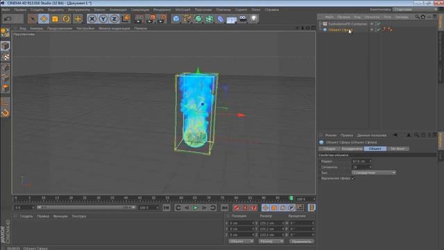Open material manager Создать menu
Screen dimensions: 444x250
(26, 216)
